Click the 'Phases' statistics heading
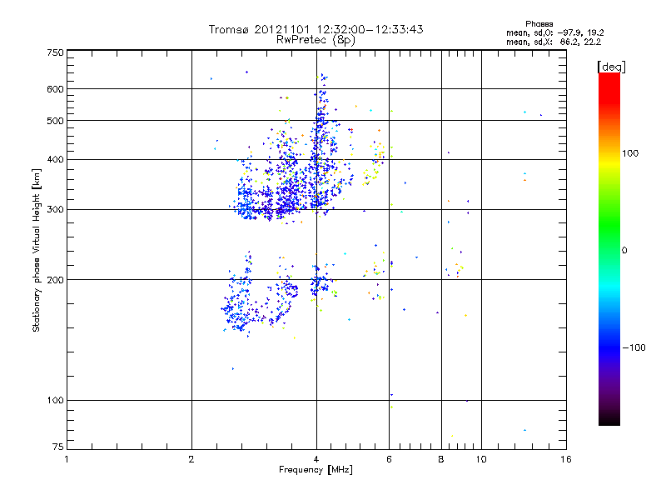The image size is (666, 500). point(539,24)
